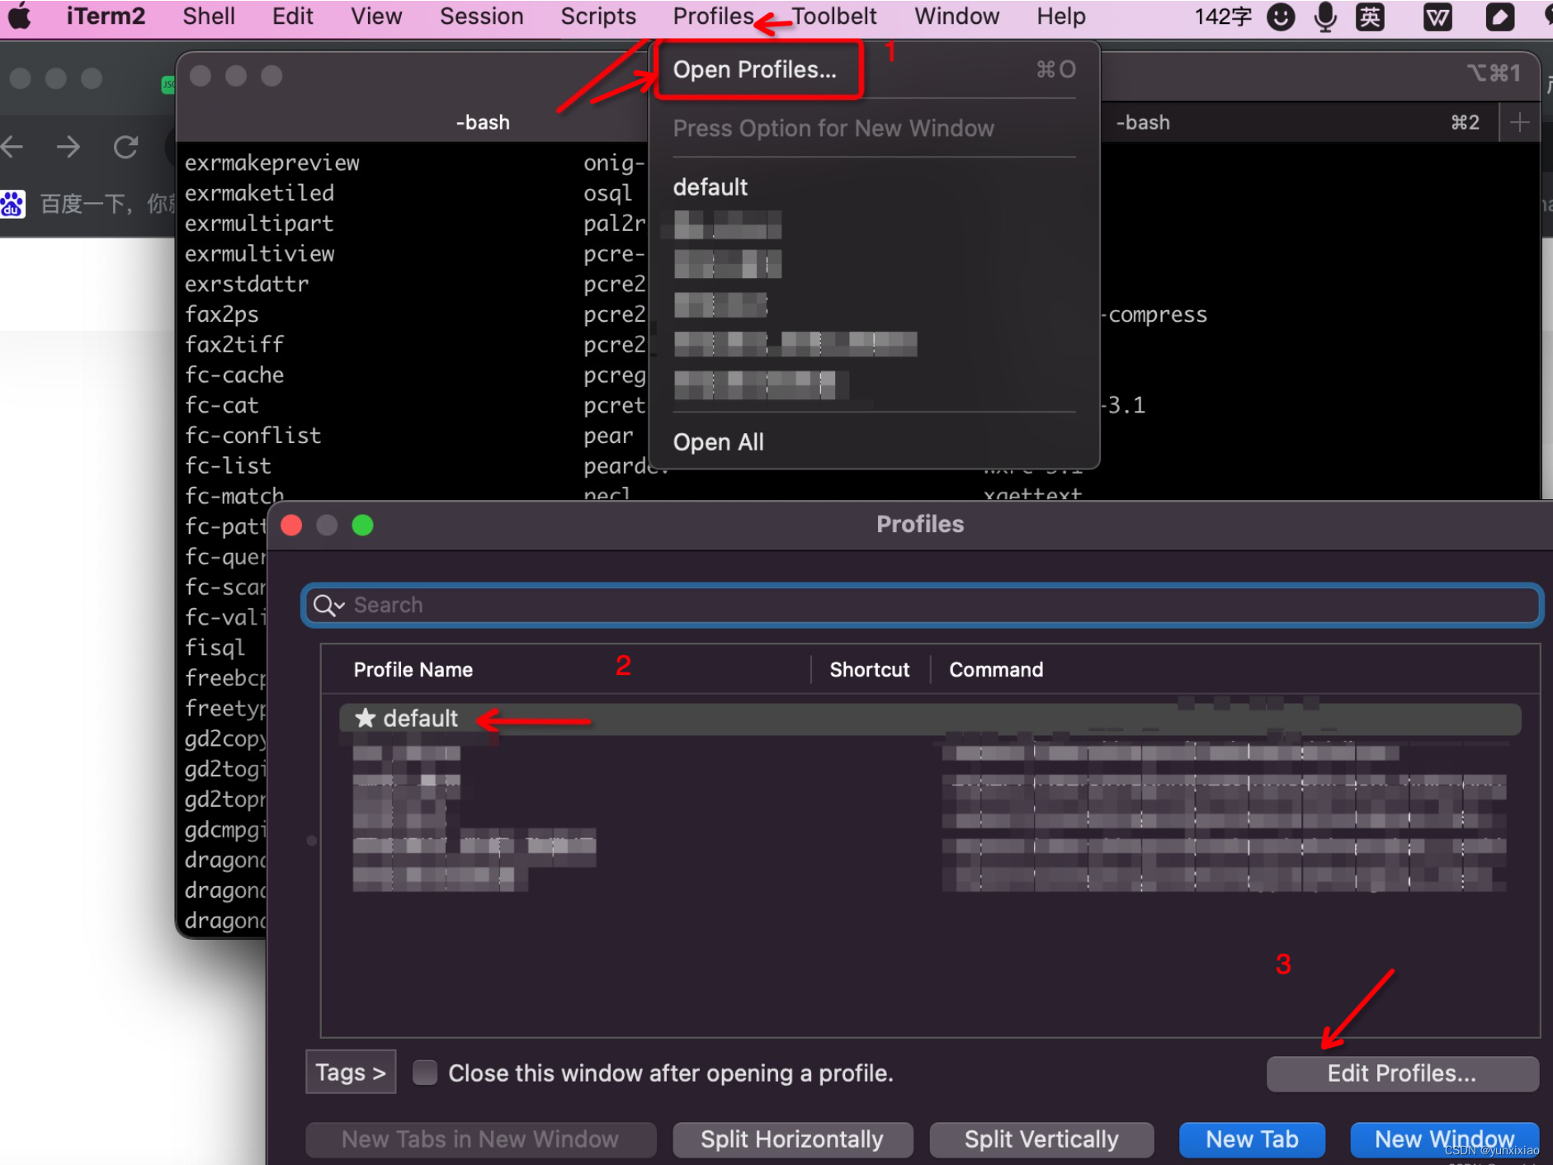The image size is (1553, 1165).
Task: Click the W app icon in the menu bar
Action: 1437,16
